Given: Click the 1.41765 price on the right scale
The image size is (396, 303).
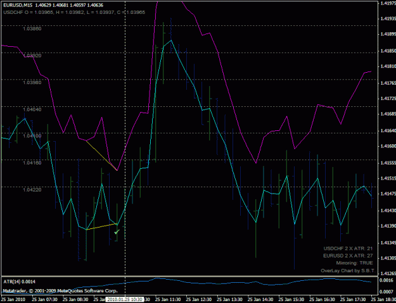Looking at the screenshot, I should [388, 83].
